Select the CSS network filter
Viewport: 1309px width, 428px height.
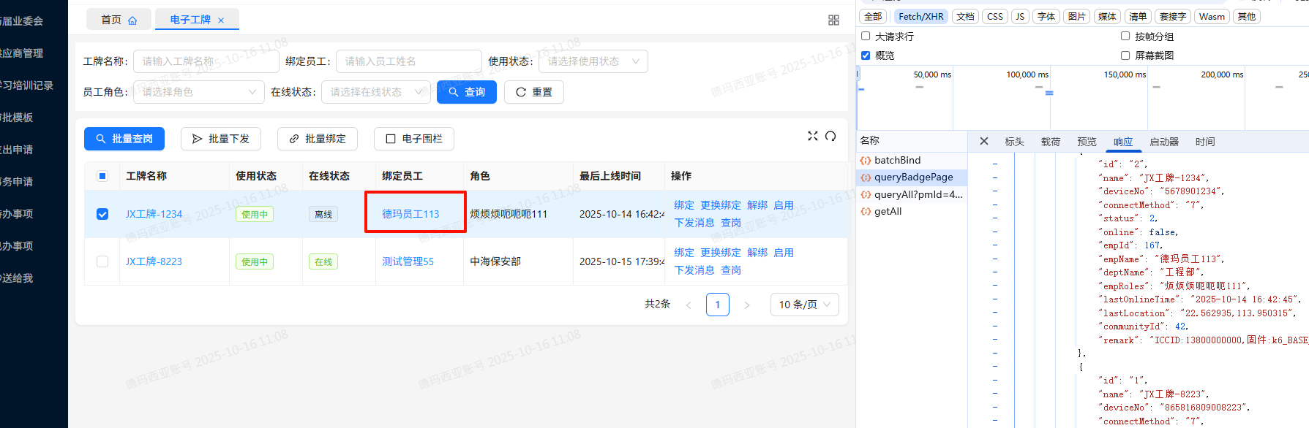click(995, 16)
